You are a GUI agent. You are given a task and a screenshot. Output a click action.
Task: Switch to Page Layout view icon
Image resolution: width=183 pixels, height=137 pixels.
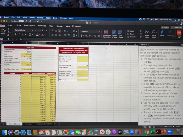click(150, 127)
